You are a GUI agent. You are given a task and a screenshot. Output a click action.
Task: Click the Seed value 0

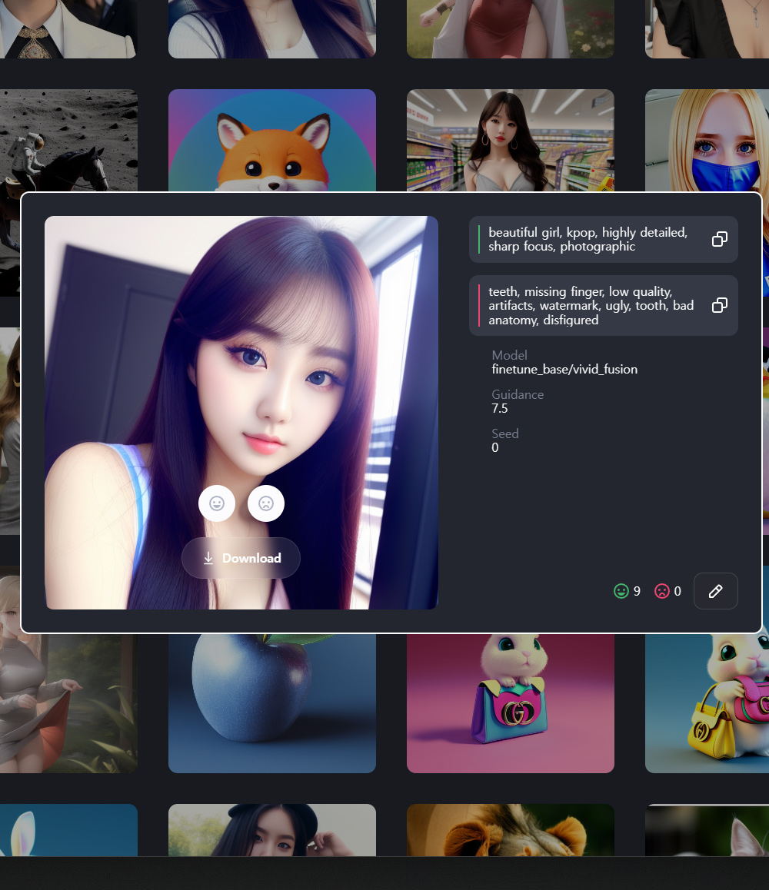pyautogui.click(x=495, y=448)
